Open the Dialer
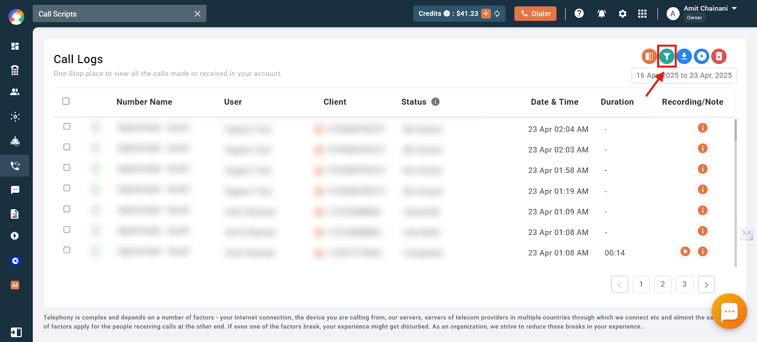The width and height of the screenshot is (757, 342). [536, 14]
